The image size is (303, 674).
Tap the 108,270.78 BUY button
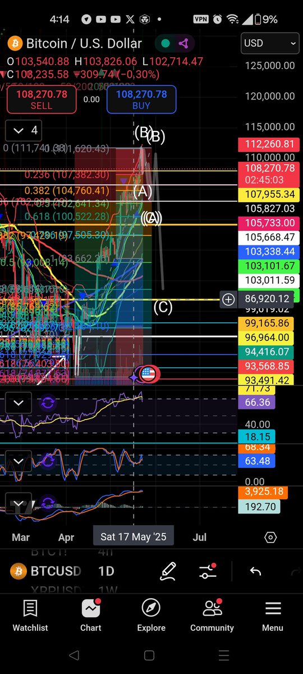coord(141,99)
